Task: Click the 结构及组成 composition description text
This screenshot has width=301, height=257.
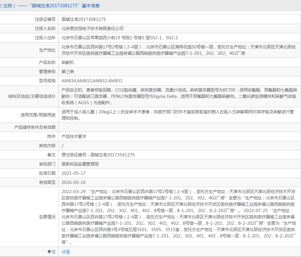Action: click(179, 96)
